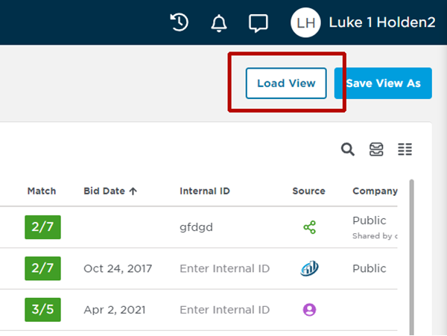Edit the gfdgd Internal ID field
This screenshot has width=447, height=336.
coord(197,227)
